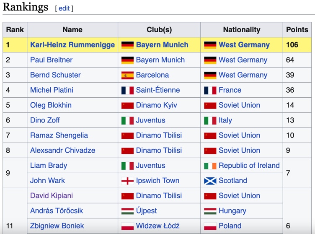Open Bernd Schuster's article
The image size is (315, 234).
click(55, 75)
